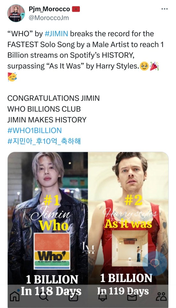Open the @MoroccoJm handle
The height and width of the screenshot is (308, 176).
coord(49,18)
